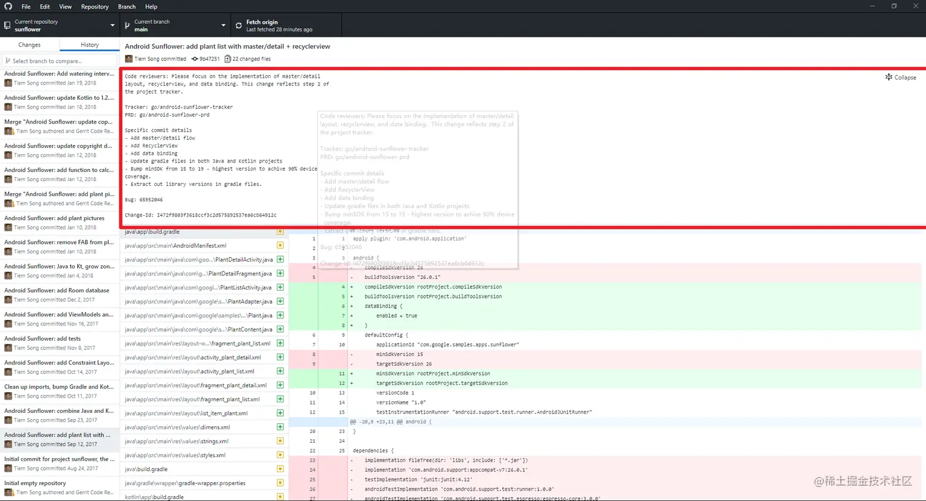
Task: Open file PlantListActivity.java
Action: tap(204, 288)
